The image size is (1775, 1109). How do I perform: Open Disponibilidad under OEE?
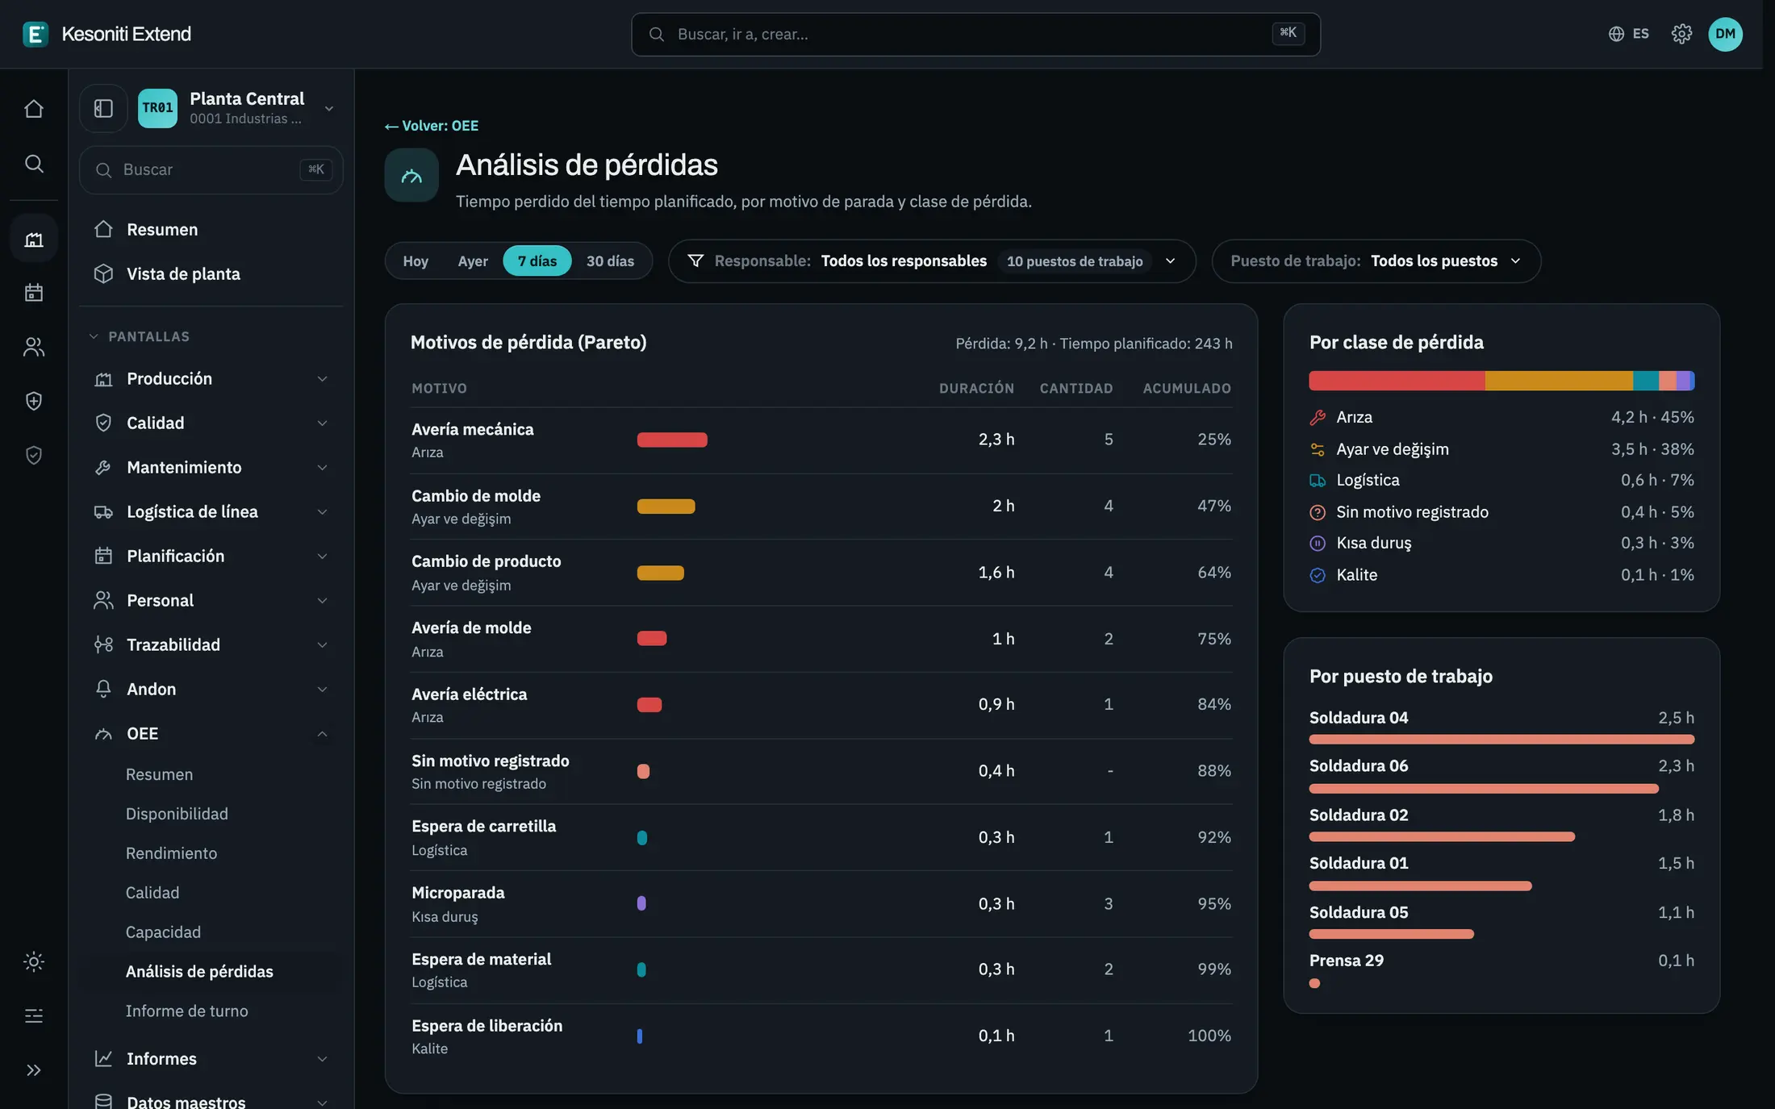[x=177, y=814]
